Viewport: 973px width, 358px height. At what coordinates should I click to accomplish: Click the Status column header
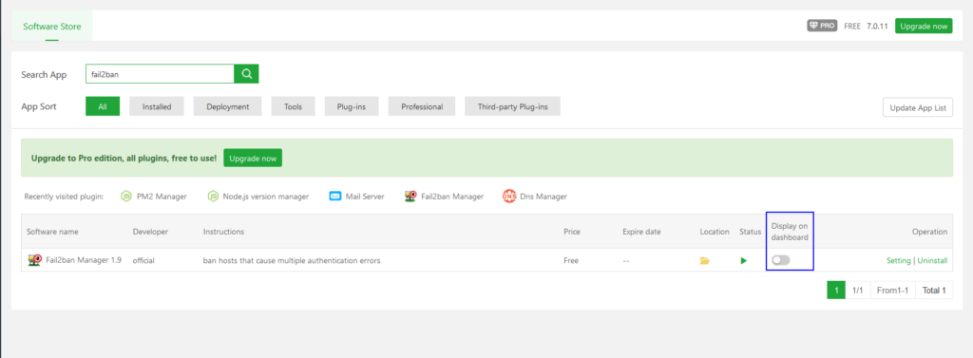pos(751,232)
